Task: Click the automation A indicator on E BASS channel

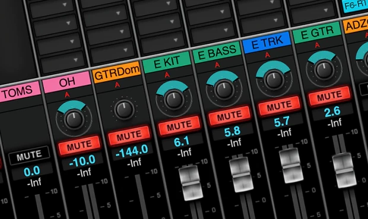Action: coord(217,65)
